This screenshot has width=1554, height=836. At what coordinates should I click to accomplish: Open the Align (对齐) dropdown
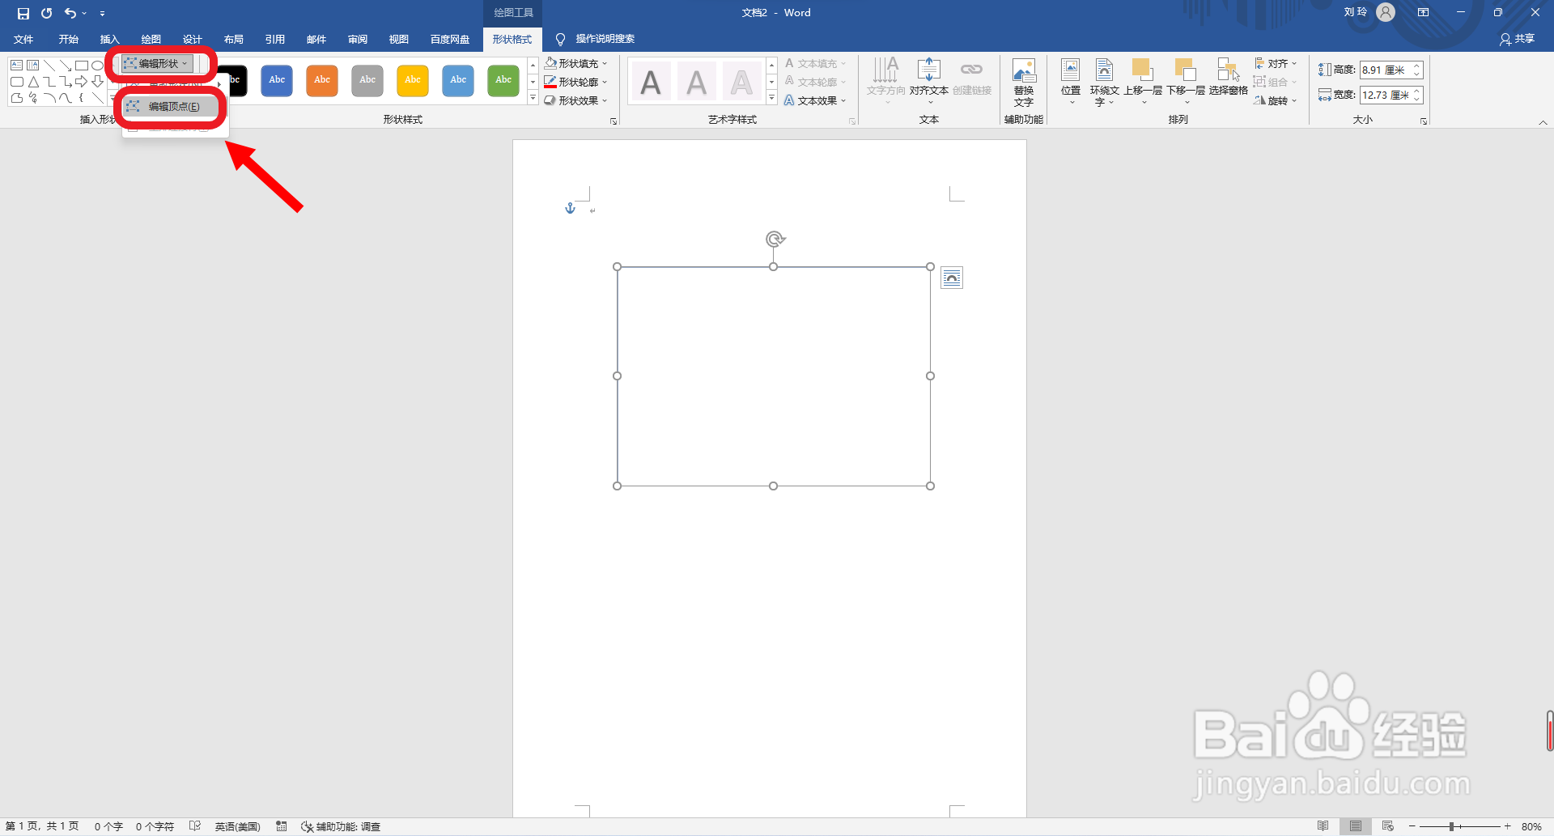[1276, 63]
